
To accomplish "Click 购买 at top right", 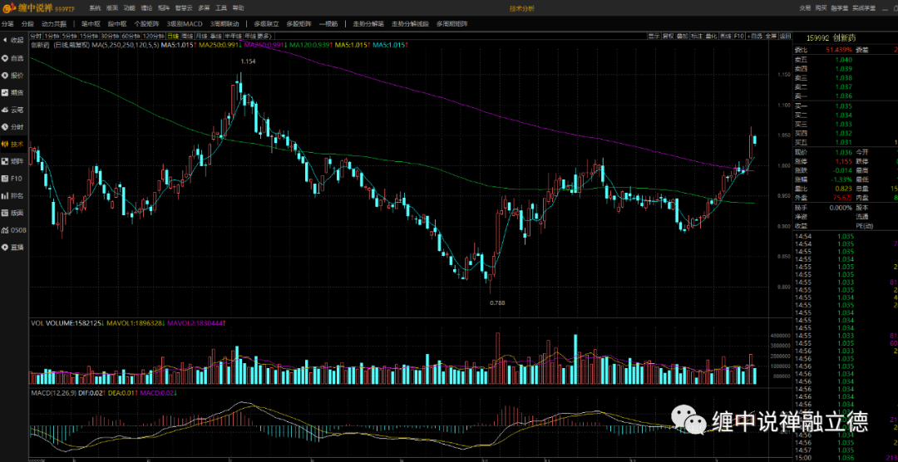I will coord(821,8).
